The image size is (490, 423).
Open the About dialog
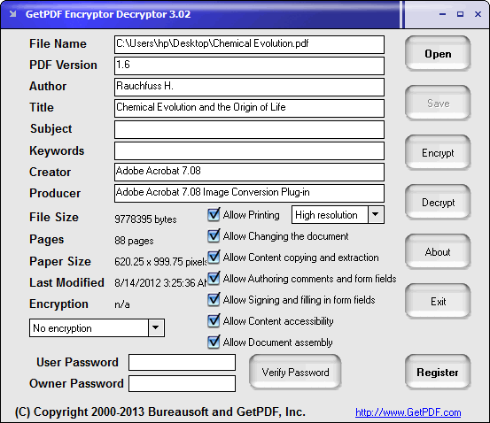(438, 252)
